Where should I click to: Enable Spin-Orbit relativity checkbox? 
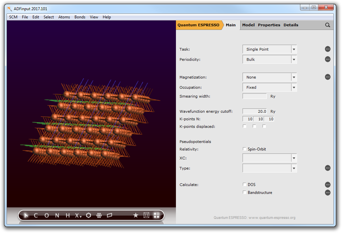click(x=245, y=149)
